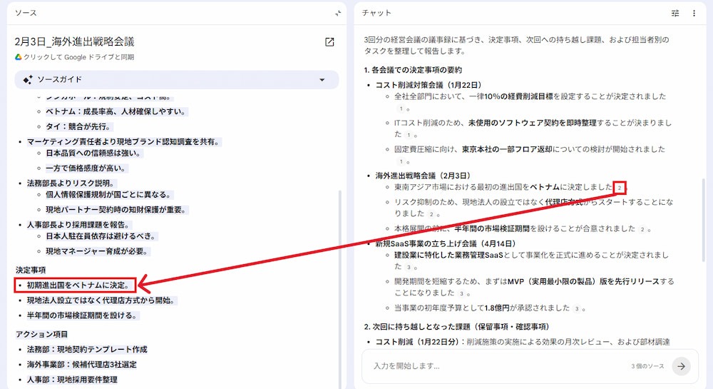Image resolution: width=713 pixels, height=389 pixels.
Task: Click citation 3 after 1.8億円 line
Action: [x=577, y=308]
